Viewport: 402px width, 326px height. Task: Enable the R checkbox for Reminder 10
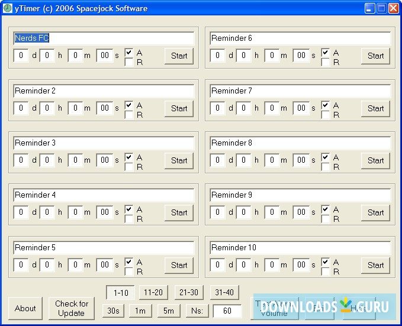point(326,272)
